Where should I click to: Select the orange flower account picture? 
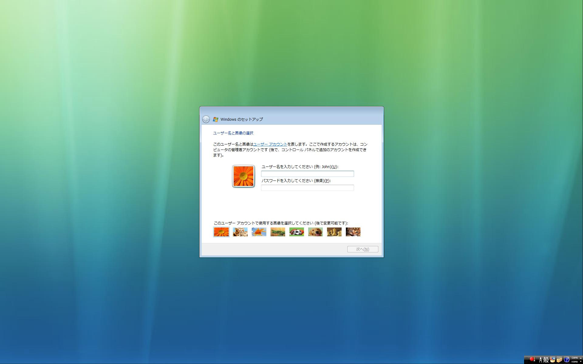[221, 232]
